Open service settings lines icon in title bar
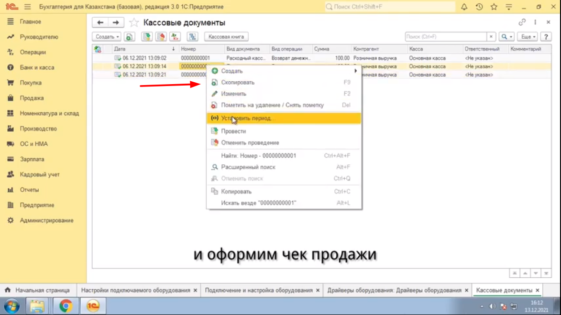This screenshot has height=315, width=561. (509, 7)
